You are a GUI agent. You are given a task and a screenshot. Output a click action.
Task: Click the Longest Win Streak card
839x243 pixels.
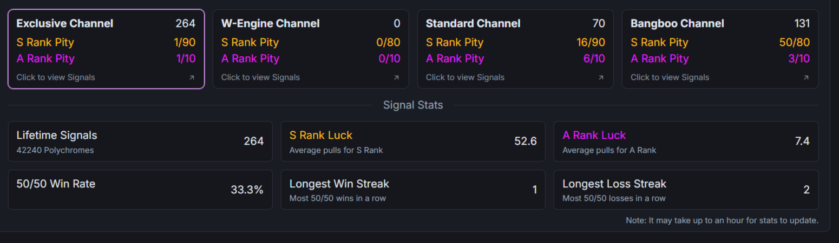[x=413, y=190]
